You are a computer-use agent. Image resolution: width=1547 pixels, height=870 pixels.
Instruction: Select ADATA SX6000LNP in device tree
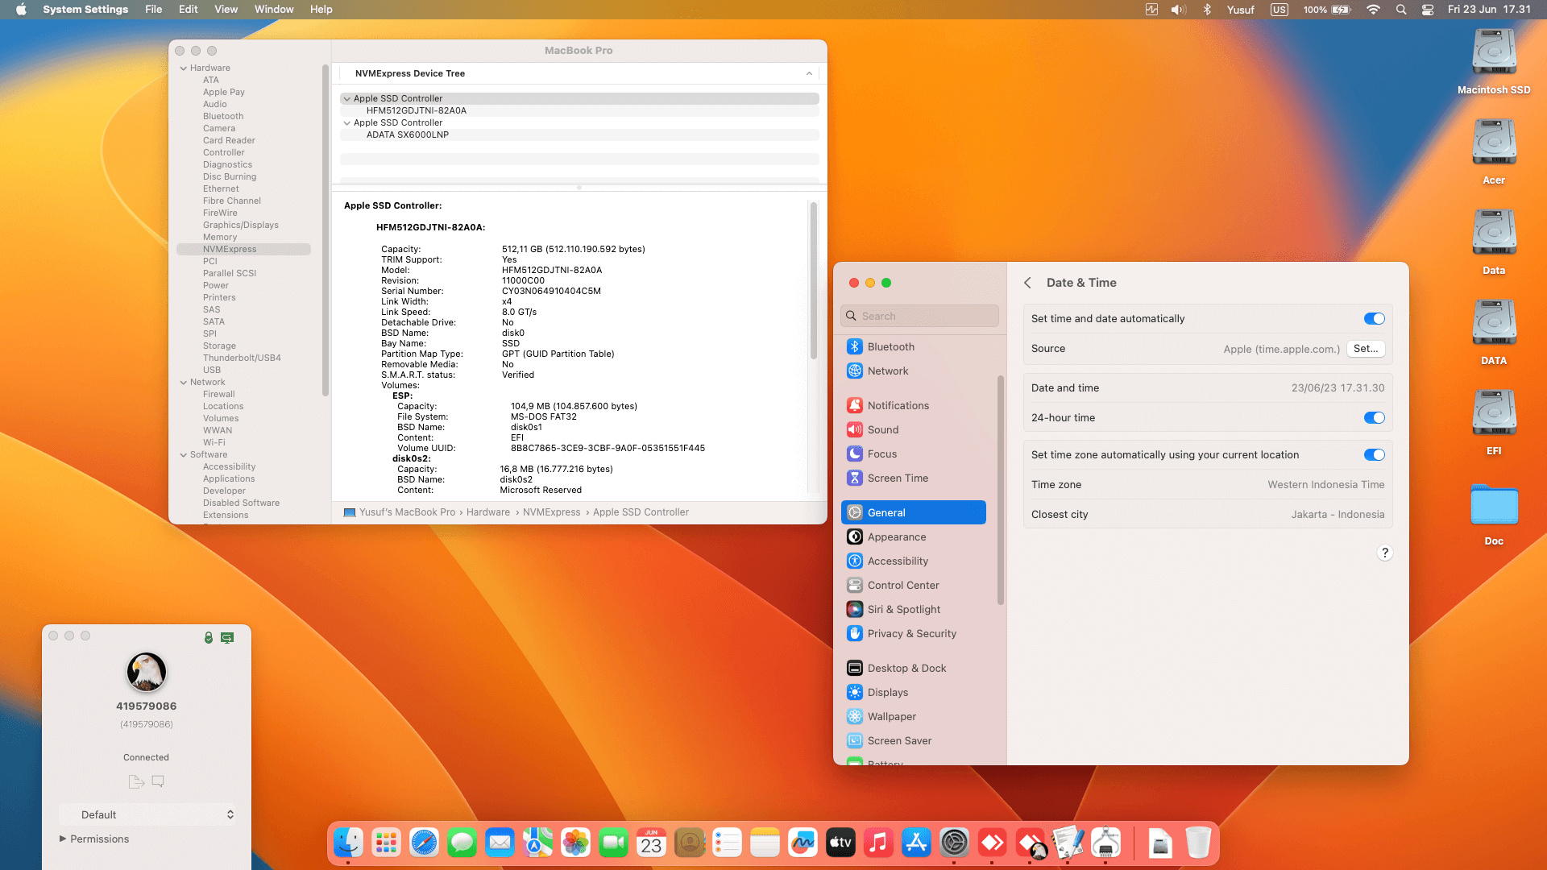click(x=408, y=135)
